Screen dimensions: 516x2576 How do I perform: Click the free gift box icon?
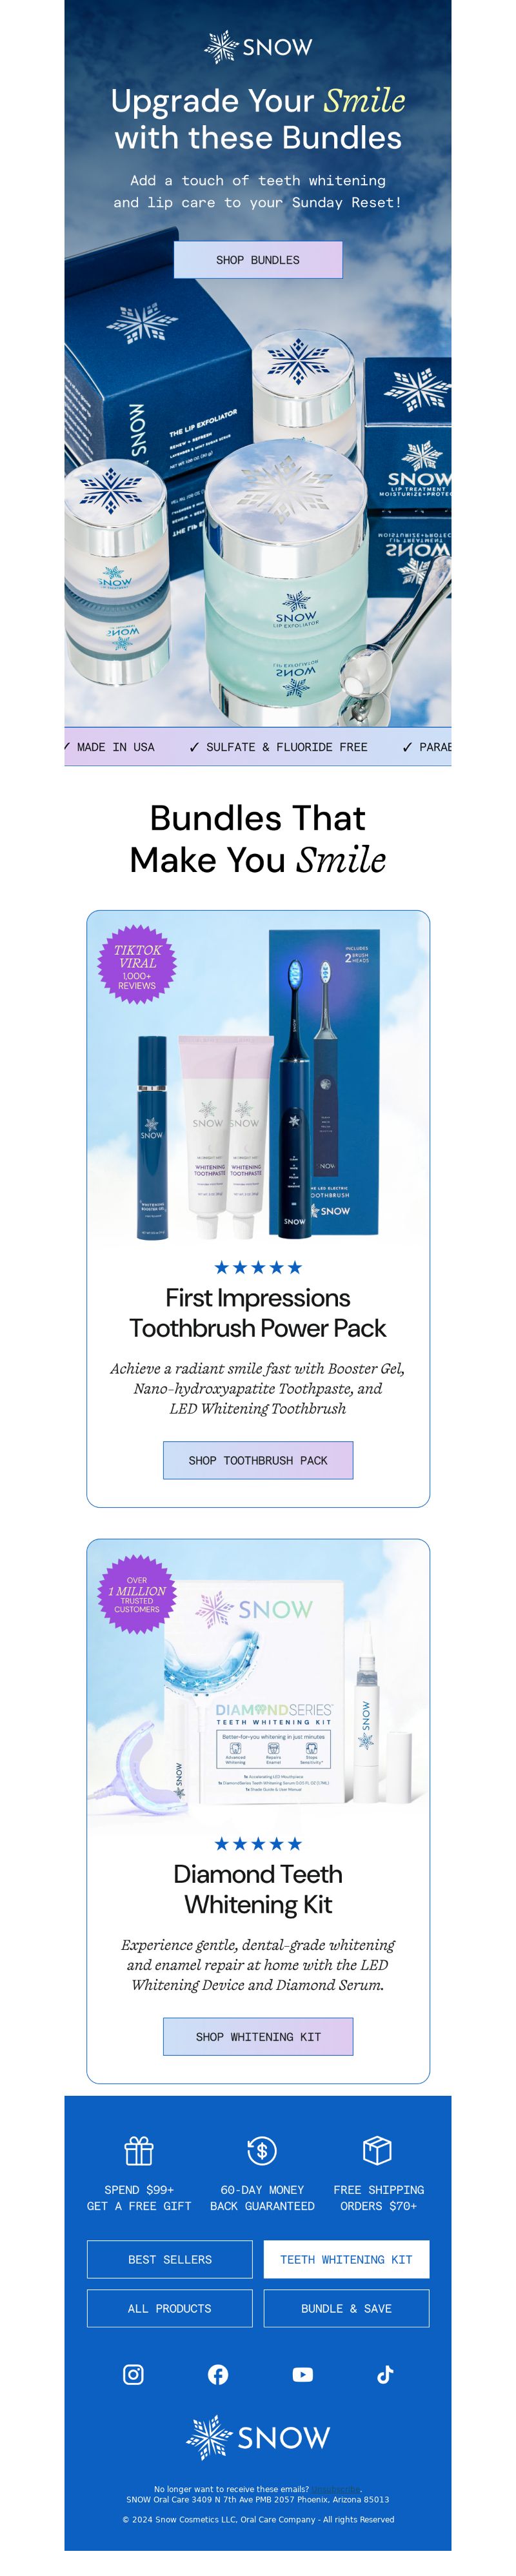click(x=139, y=2150)
